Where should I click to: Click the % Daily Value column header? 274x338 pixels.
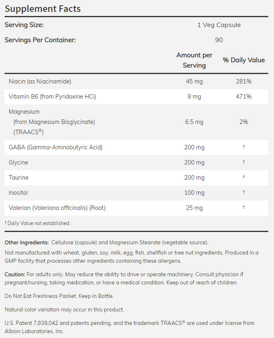[244, 60]
